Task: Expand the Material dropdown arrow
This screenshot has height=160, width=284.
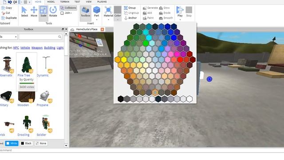Action: pyautogui.click(x=108, y=20)
